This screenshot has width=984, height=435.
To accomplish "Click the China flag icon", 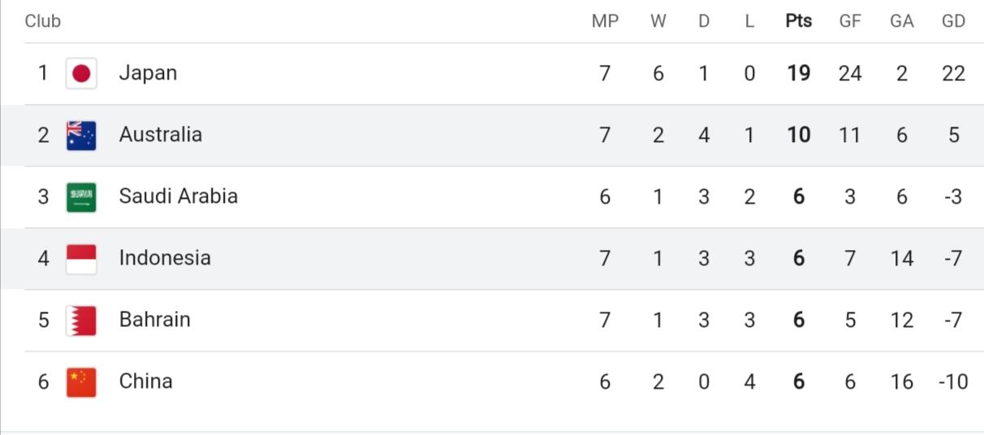I will coord(81,382).
